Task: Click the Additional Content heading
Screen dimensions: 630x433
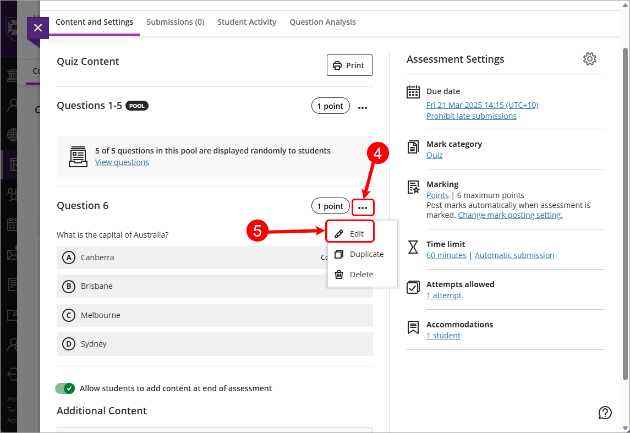Action: (x=102, y=411)
